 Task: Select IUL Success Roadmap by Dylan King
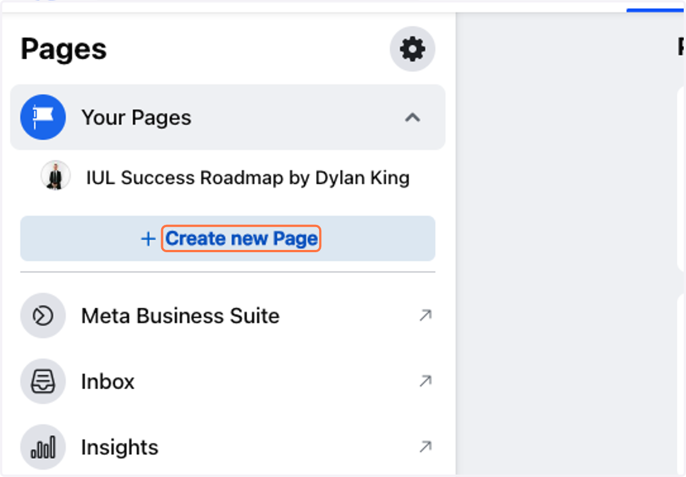(x=248, y=178)
